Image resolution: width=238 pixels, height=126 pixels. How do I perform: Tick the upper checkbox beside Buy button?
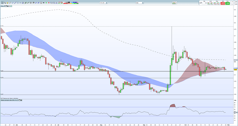(x=231, y=2)
